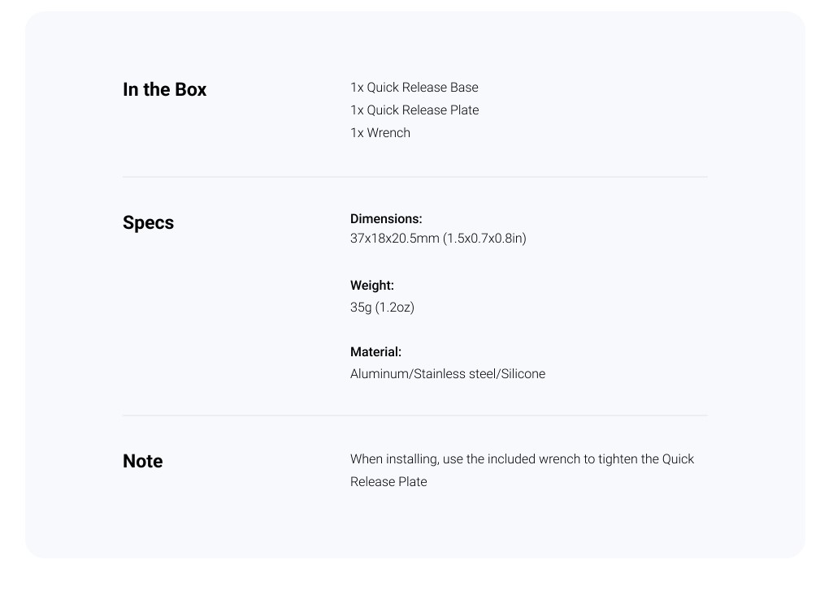Click the "1x Wrench" item

tap(380, 133)
